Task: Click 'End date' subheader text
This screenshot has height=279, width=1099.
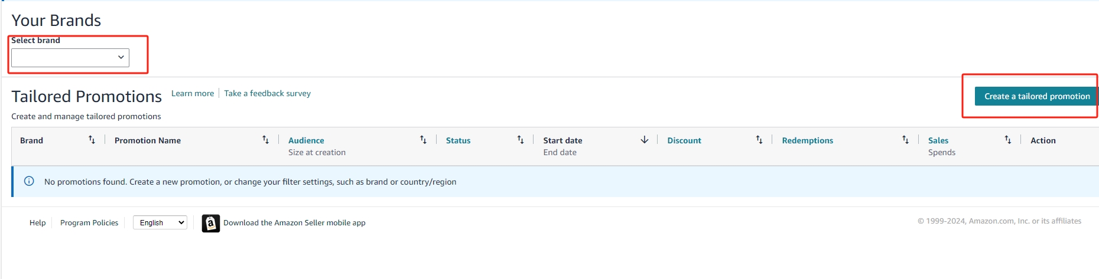Action: point(560,152)
